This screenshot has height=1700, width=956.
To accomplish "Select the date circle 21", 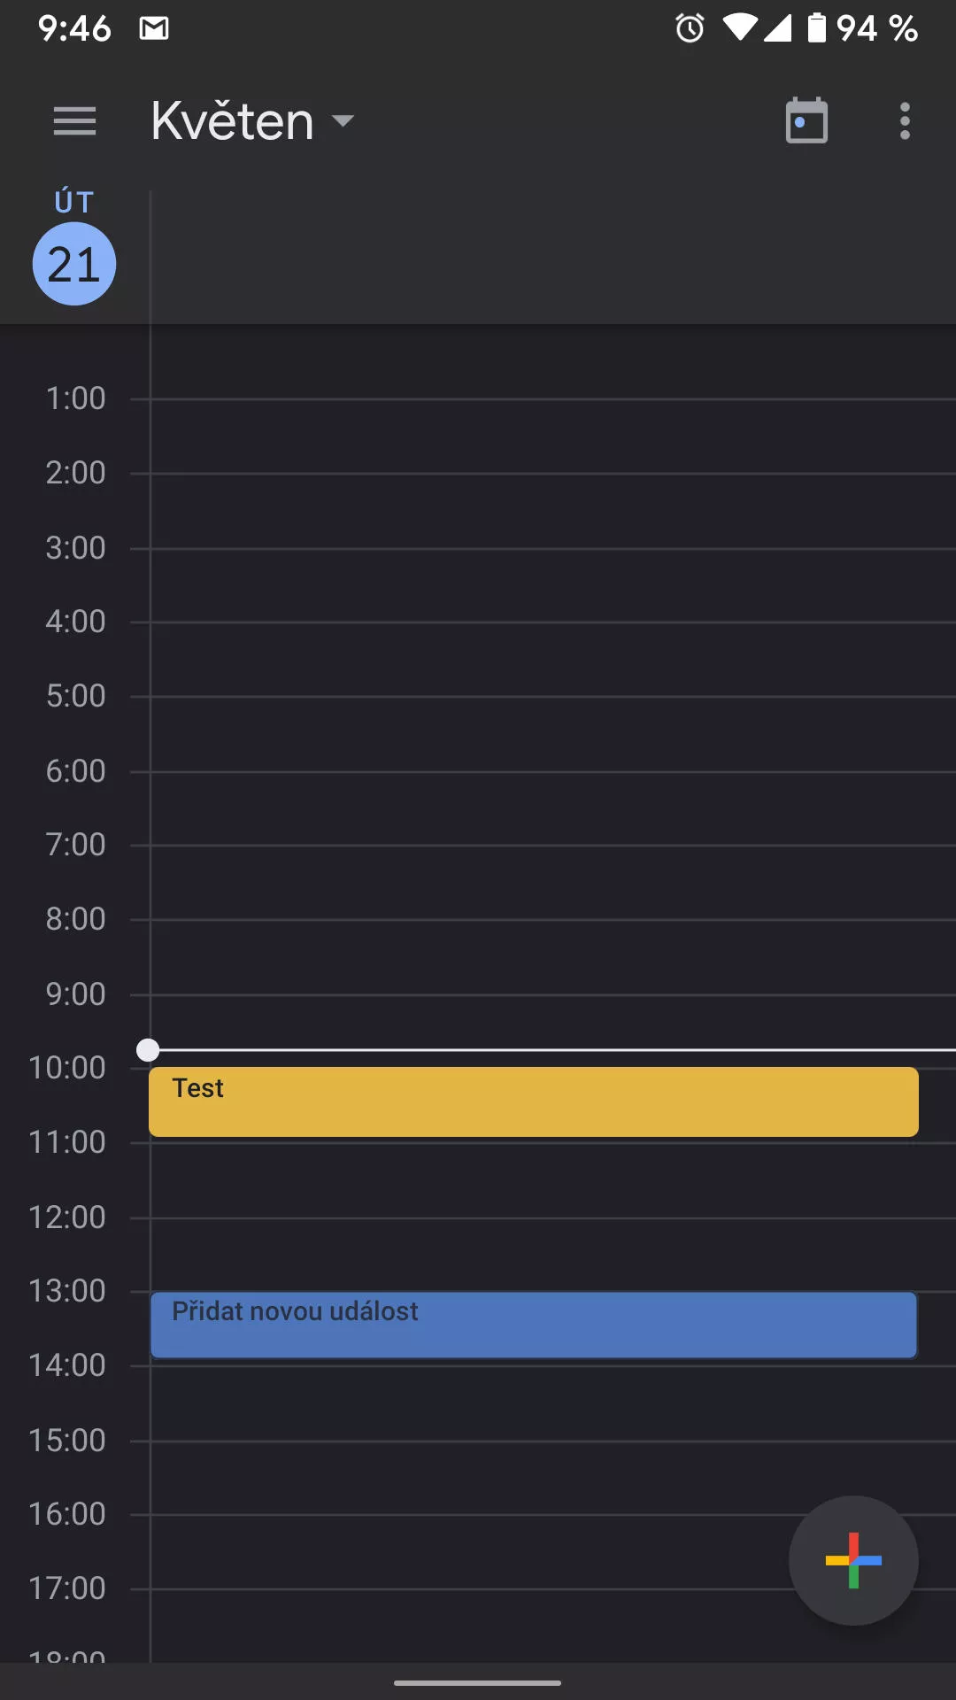I will coord(74,264).
